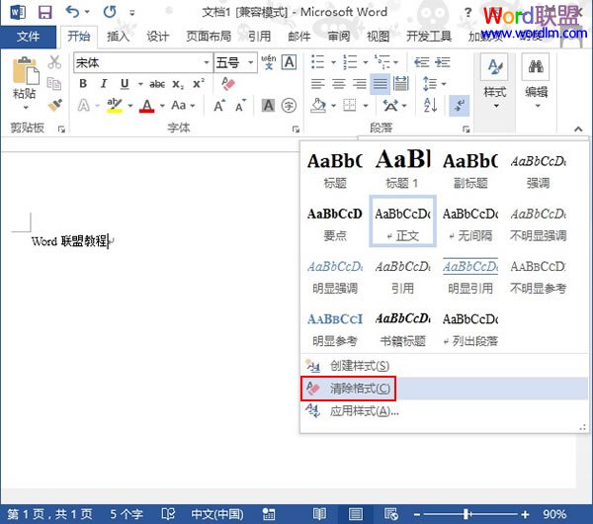Screen dimensions: 593x524
Task: Apply the 副标题 style
Action: tap(470, 168)
